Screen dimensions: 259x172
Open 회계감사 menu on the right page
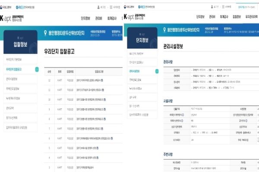(x=224, y=17)
